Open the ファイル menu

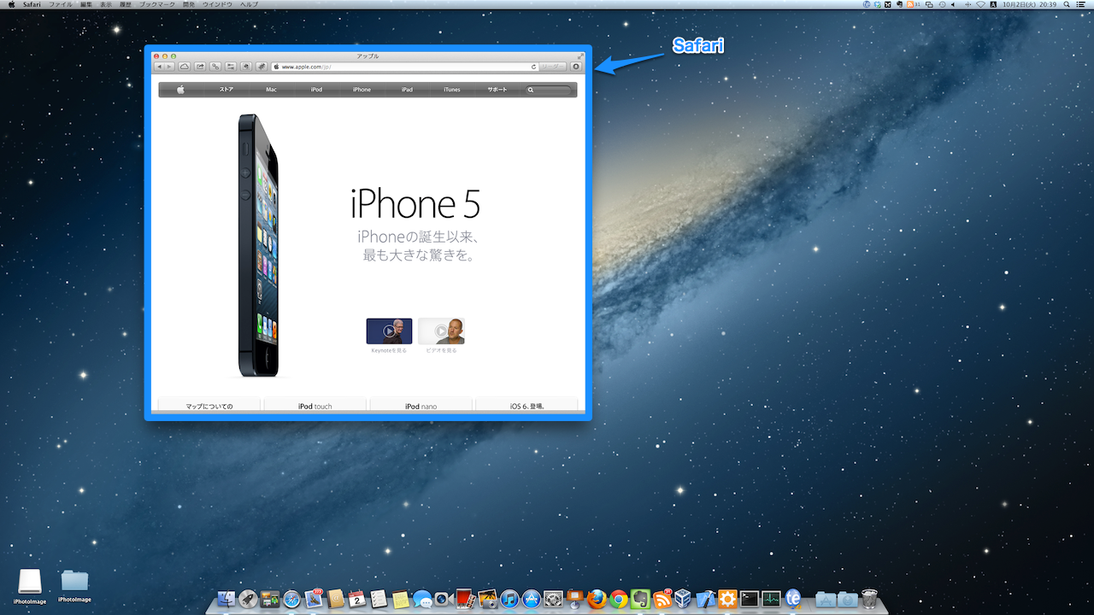click(x=60, y=4)
